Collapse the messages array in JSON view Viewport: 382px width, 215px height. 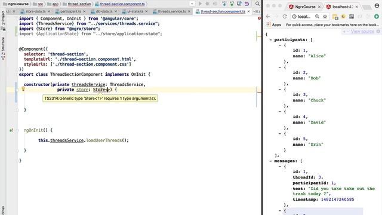point(270,161)
